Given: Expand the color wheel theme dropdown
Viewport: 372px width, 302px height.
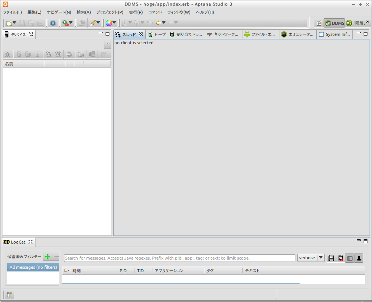Looking at the screenshot, I should click(x=114, y=23).
